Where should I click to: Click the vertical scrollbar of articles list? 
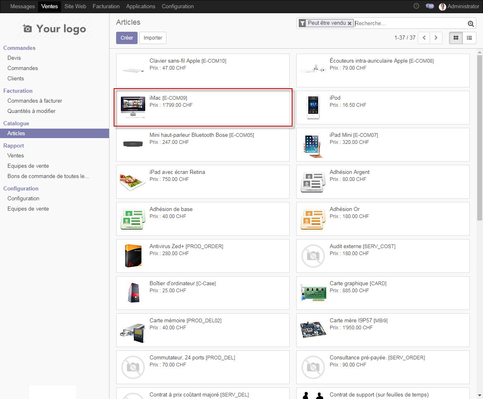479,136
